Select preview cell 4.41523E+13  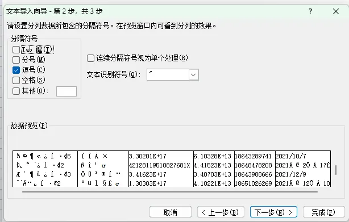coord(213,165)
